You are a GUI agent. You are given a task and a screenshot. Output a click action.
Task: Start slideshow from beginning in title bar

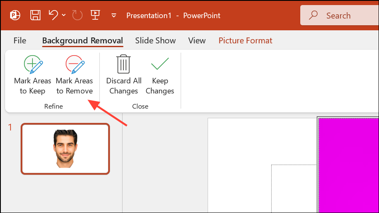(x=96, y=16)
